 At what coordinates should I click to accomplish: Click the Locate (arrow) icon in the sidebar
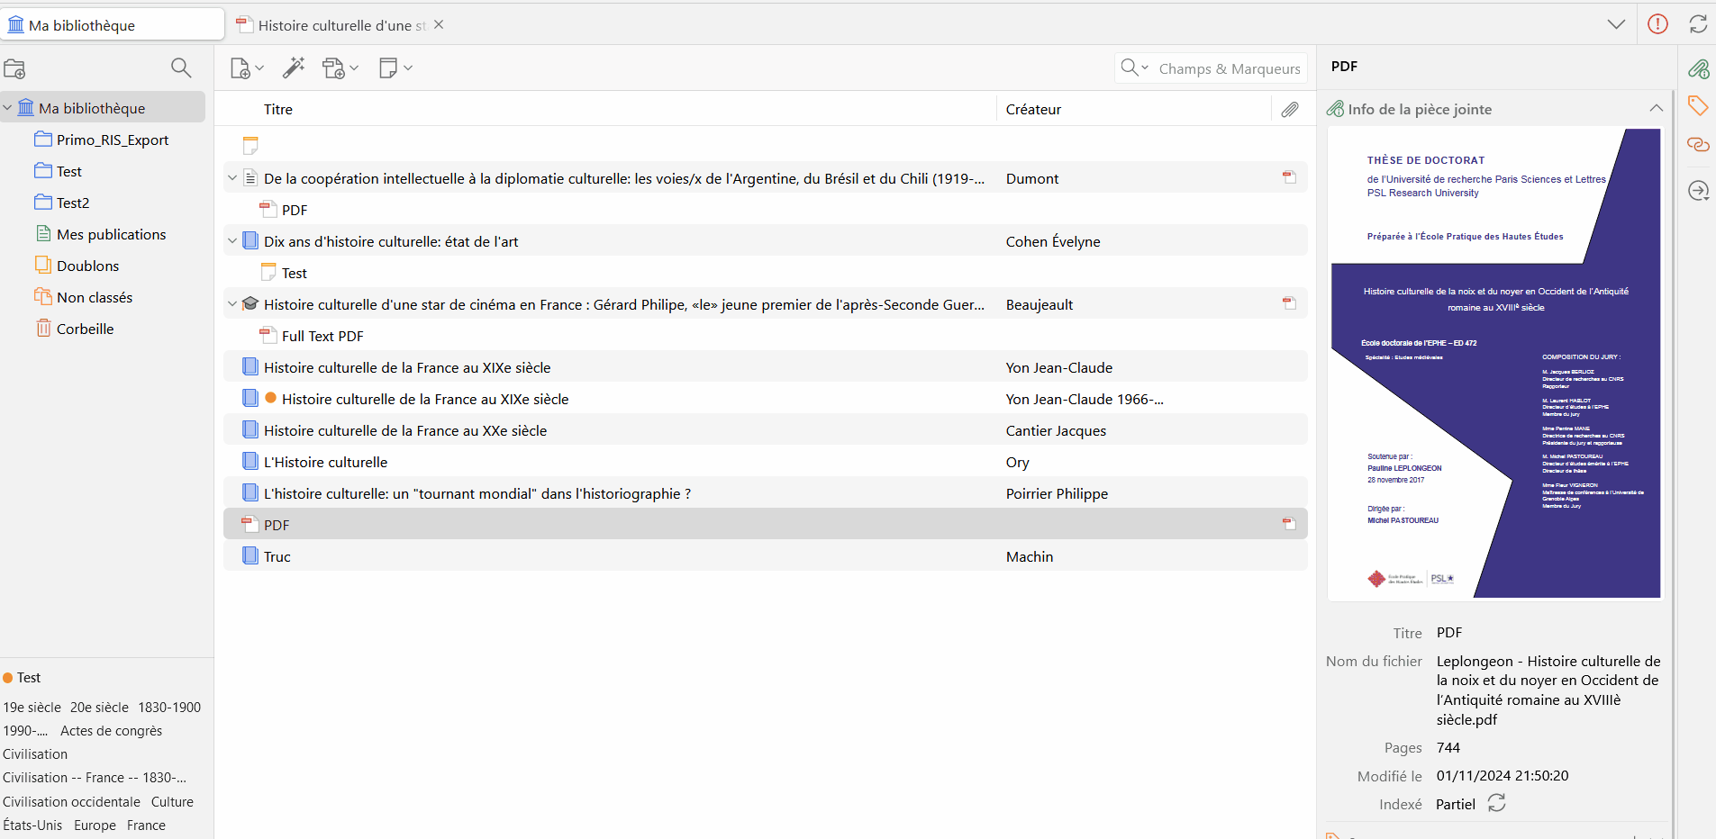point(1701,191)
